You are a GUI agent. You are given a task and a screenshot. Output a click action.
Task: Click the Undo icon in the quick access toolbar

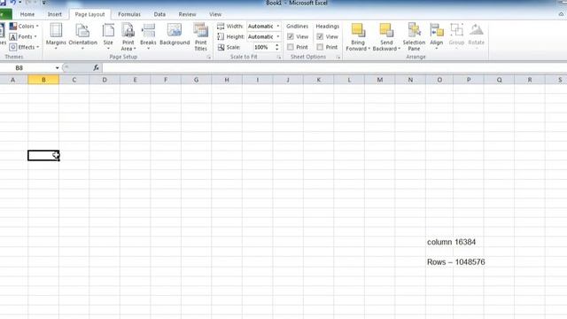tap(12, 3)
